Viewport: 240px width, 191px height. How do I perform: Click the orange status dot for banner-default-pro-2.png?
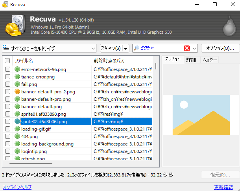[x=17, y=92]
